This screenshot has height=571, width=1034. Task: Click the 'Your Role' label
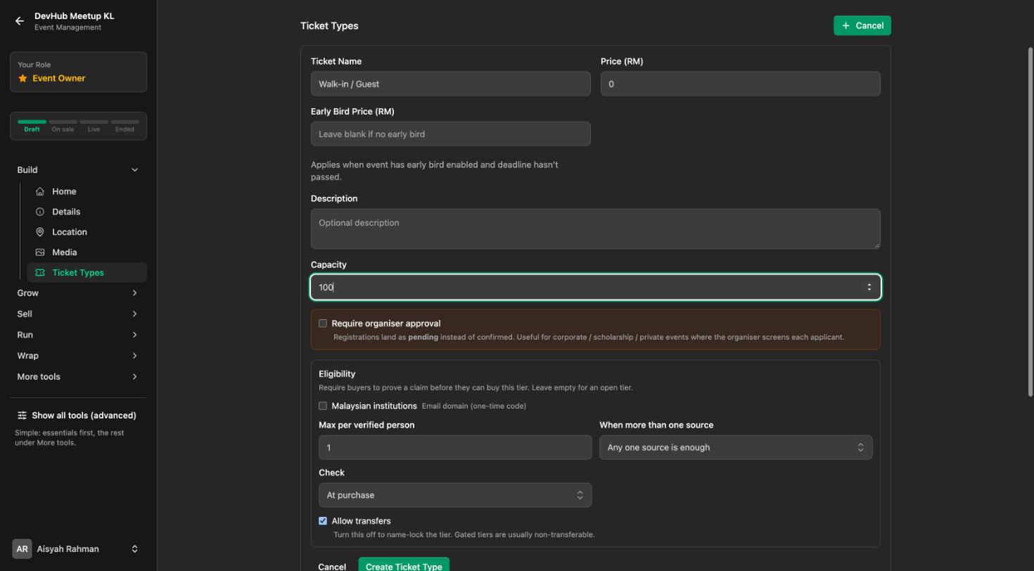tap(34, 65)
